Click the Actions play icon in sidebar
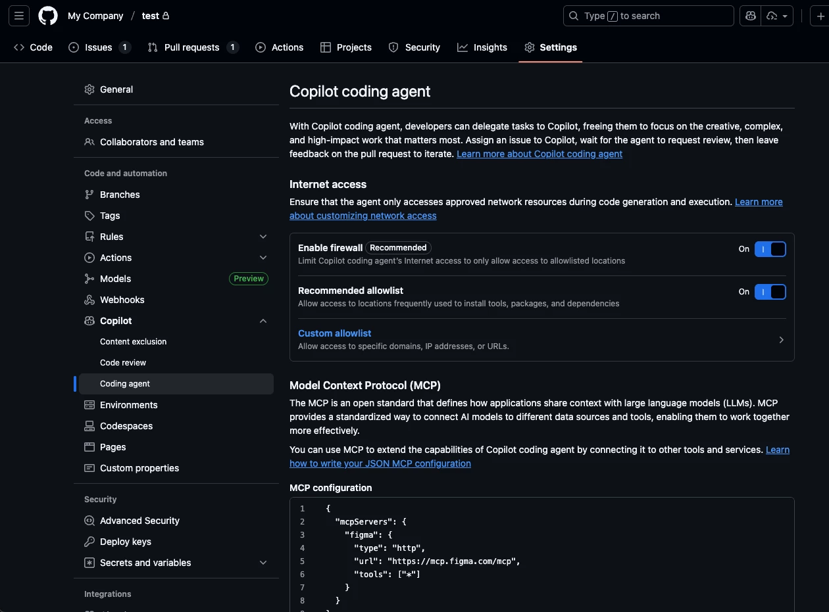 [x=89, y=258]
